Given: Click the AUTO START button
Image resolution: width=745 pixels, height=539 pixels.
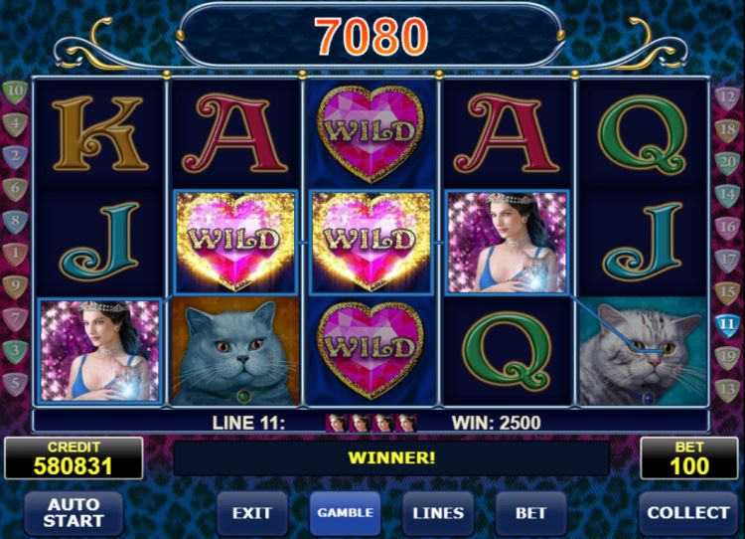Looking at the screenshot, I should point(74,513).
